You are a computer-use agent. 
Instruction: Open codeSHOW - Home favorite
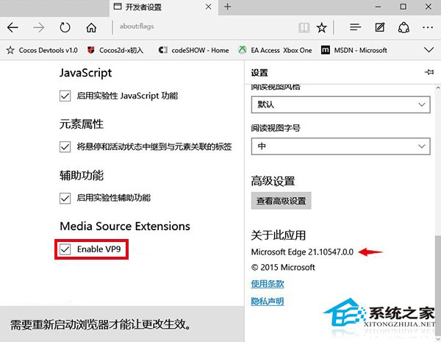[x=194, y=51]
